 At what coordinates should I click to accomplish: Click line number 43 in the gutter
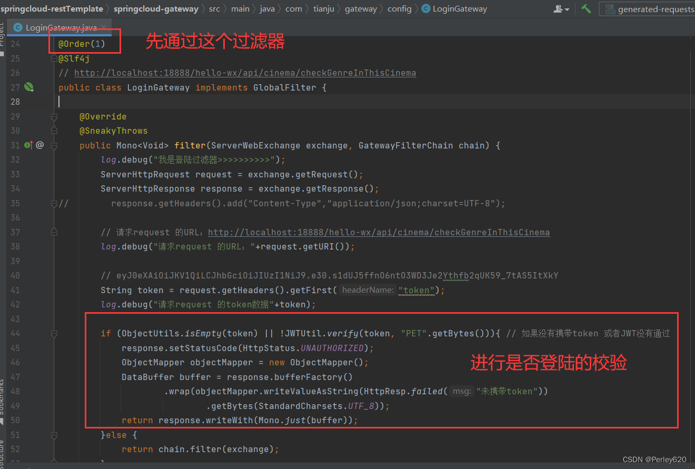pyautogui.click(x=14, y=319)
